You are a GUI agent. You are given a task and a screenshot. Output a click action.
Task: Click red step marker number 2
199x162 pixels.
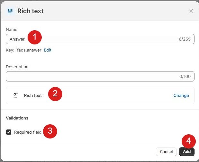[x=55, y=94]
